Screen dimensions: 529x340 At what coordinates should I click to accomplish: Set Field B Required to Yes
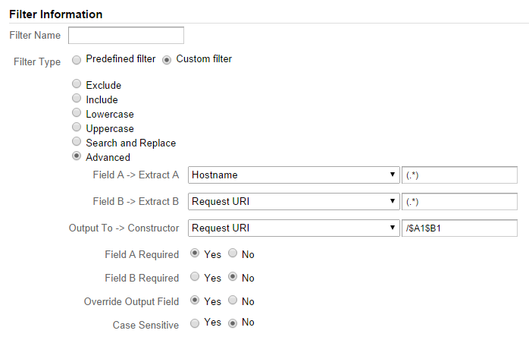coord(194,278)
